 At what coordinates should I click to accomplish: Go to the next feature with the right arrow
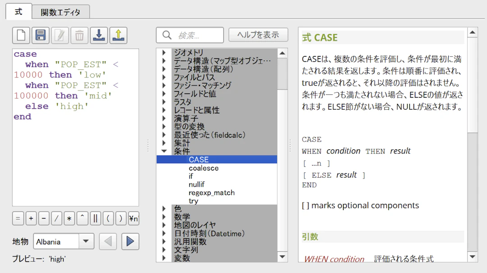coord(131,242)
